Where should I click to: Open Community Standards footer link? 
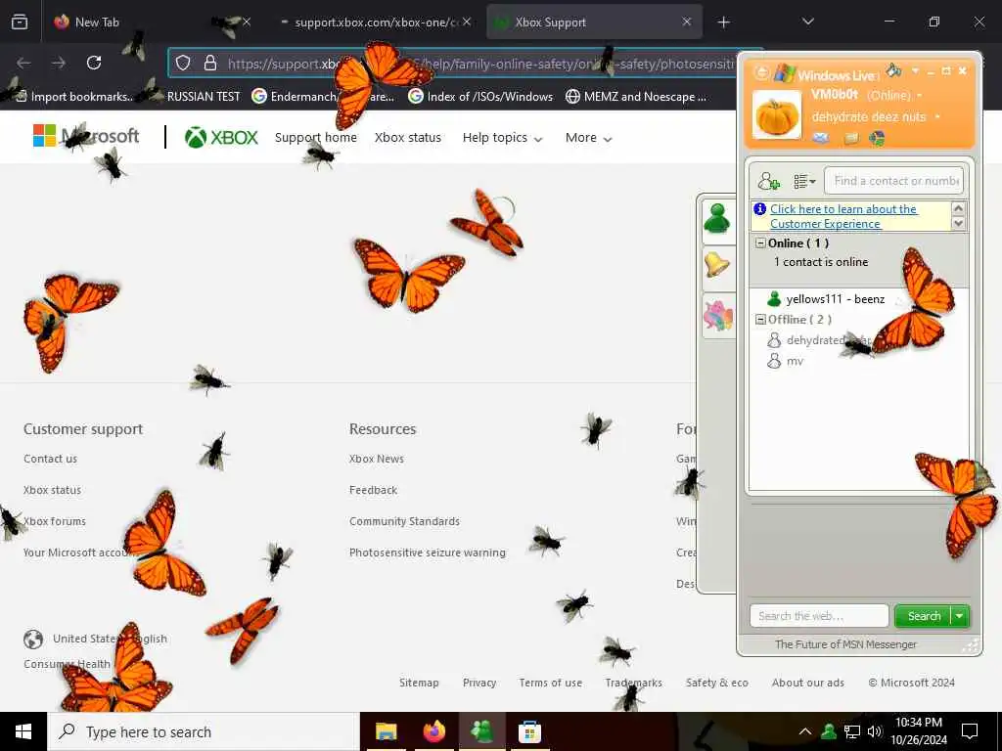pos(404,521)
